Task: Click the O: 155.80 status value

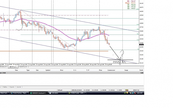Action: coord(87,90)
